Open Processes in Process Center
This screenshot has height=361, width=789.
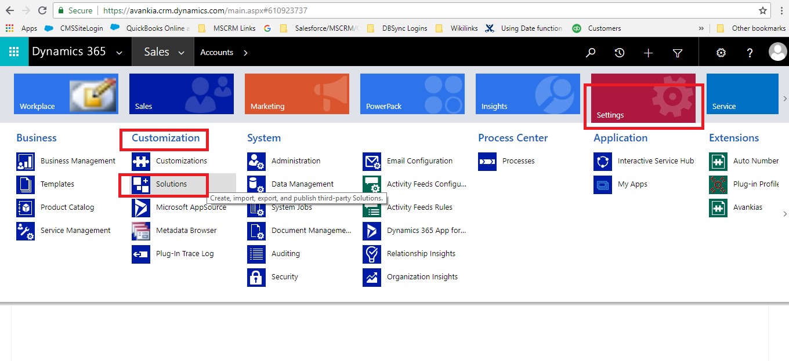(x=518, y=161)
